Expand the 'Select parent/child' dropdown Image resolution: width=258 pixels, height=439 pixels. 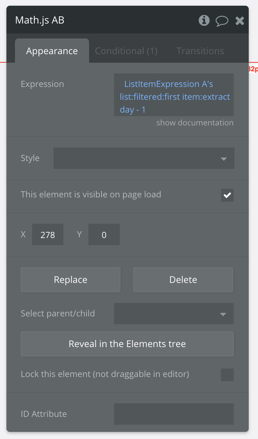174,314
